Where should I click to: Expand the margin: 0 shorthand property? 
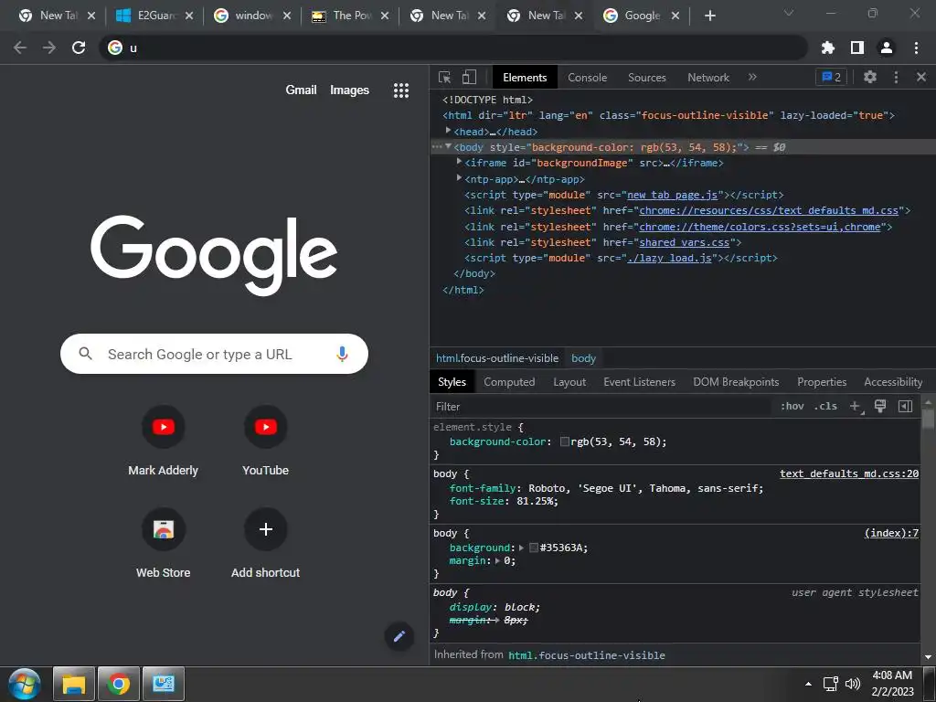click(498, 560)
